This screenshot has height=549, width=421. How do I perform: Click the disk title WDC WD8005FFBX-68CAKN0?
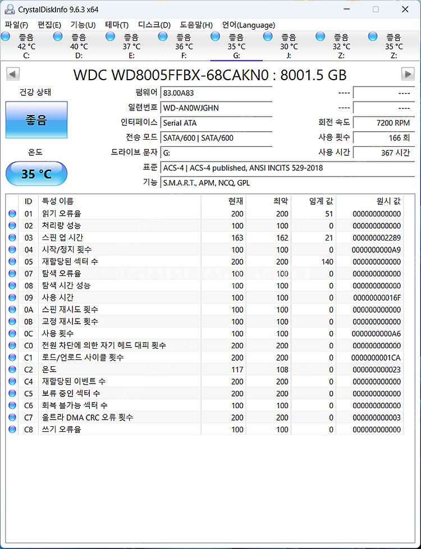click(171, 75)
